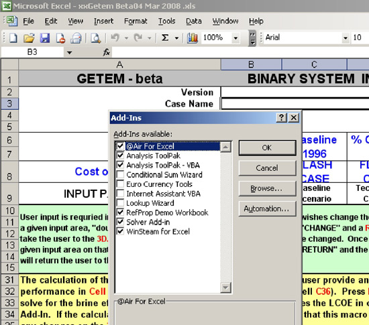Image resolution: width=369 pixels, height=325 pixels.
Task: Open the AutoSum functions dropdown arrow
Action: 176,38
